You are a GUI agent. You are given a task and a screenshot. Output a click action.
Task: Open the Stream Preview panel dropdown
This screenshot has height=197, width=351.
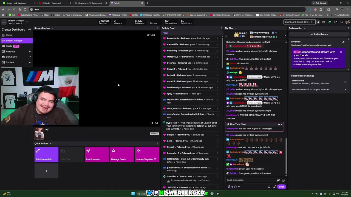pyautogui.click(x=52, y=28)
